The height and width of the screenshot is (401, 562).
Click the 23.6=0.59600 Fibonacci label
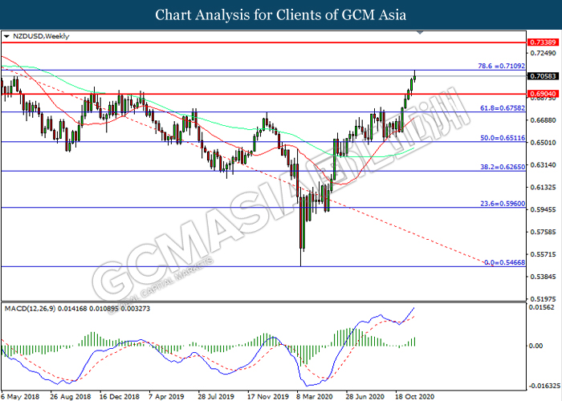click(x=503, y=204)
